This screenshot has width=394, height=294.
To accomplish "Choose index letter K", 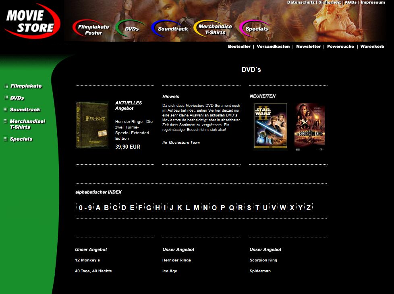I will [179, 208].
